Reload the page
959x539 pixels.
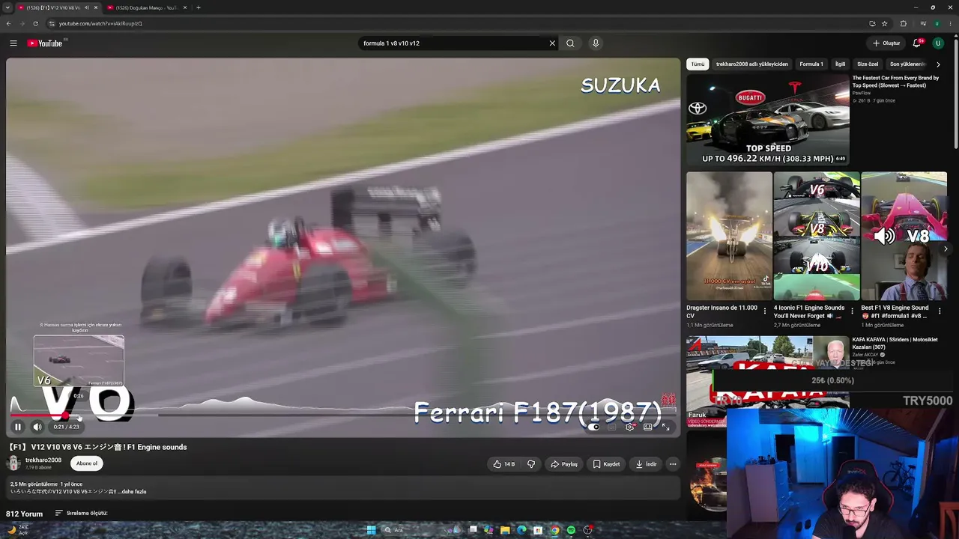35,23
